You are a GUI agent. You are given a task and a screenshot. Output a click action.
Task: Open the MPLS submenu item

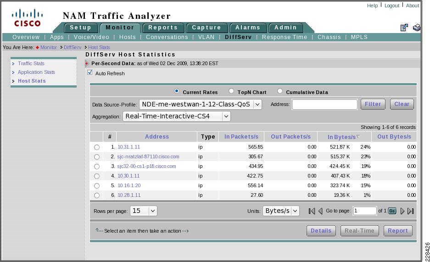click(x=359, y=37)
